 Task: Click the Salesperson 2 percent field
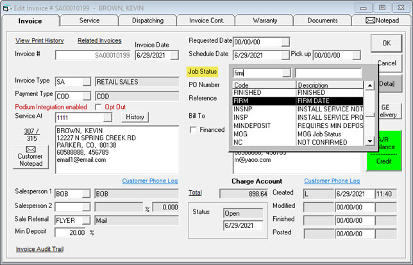[165, 207]
